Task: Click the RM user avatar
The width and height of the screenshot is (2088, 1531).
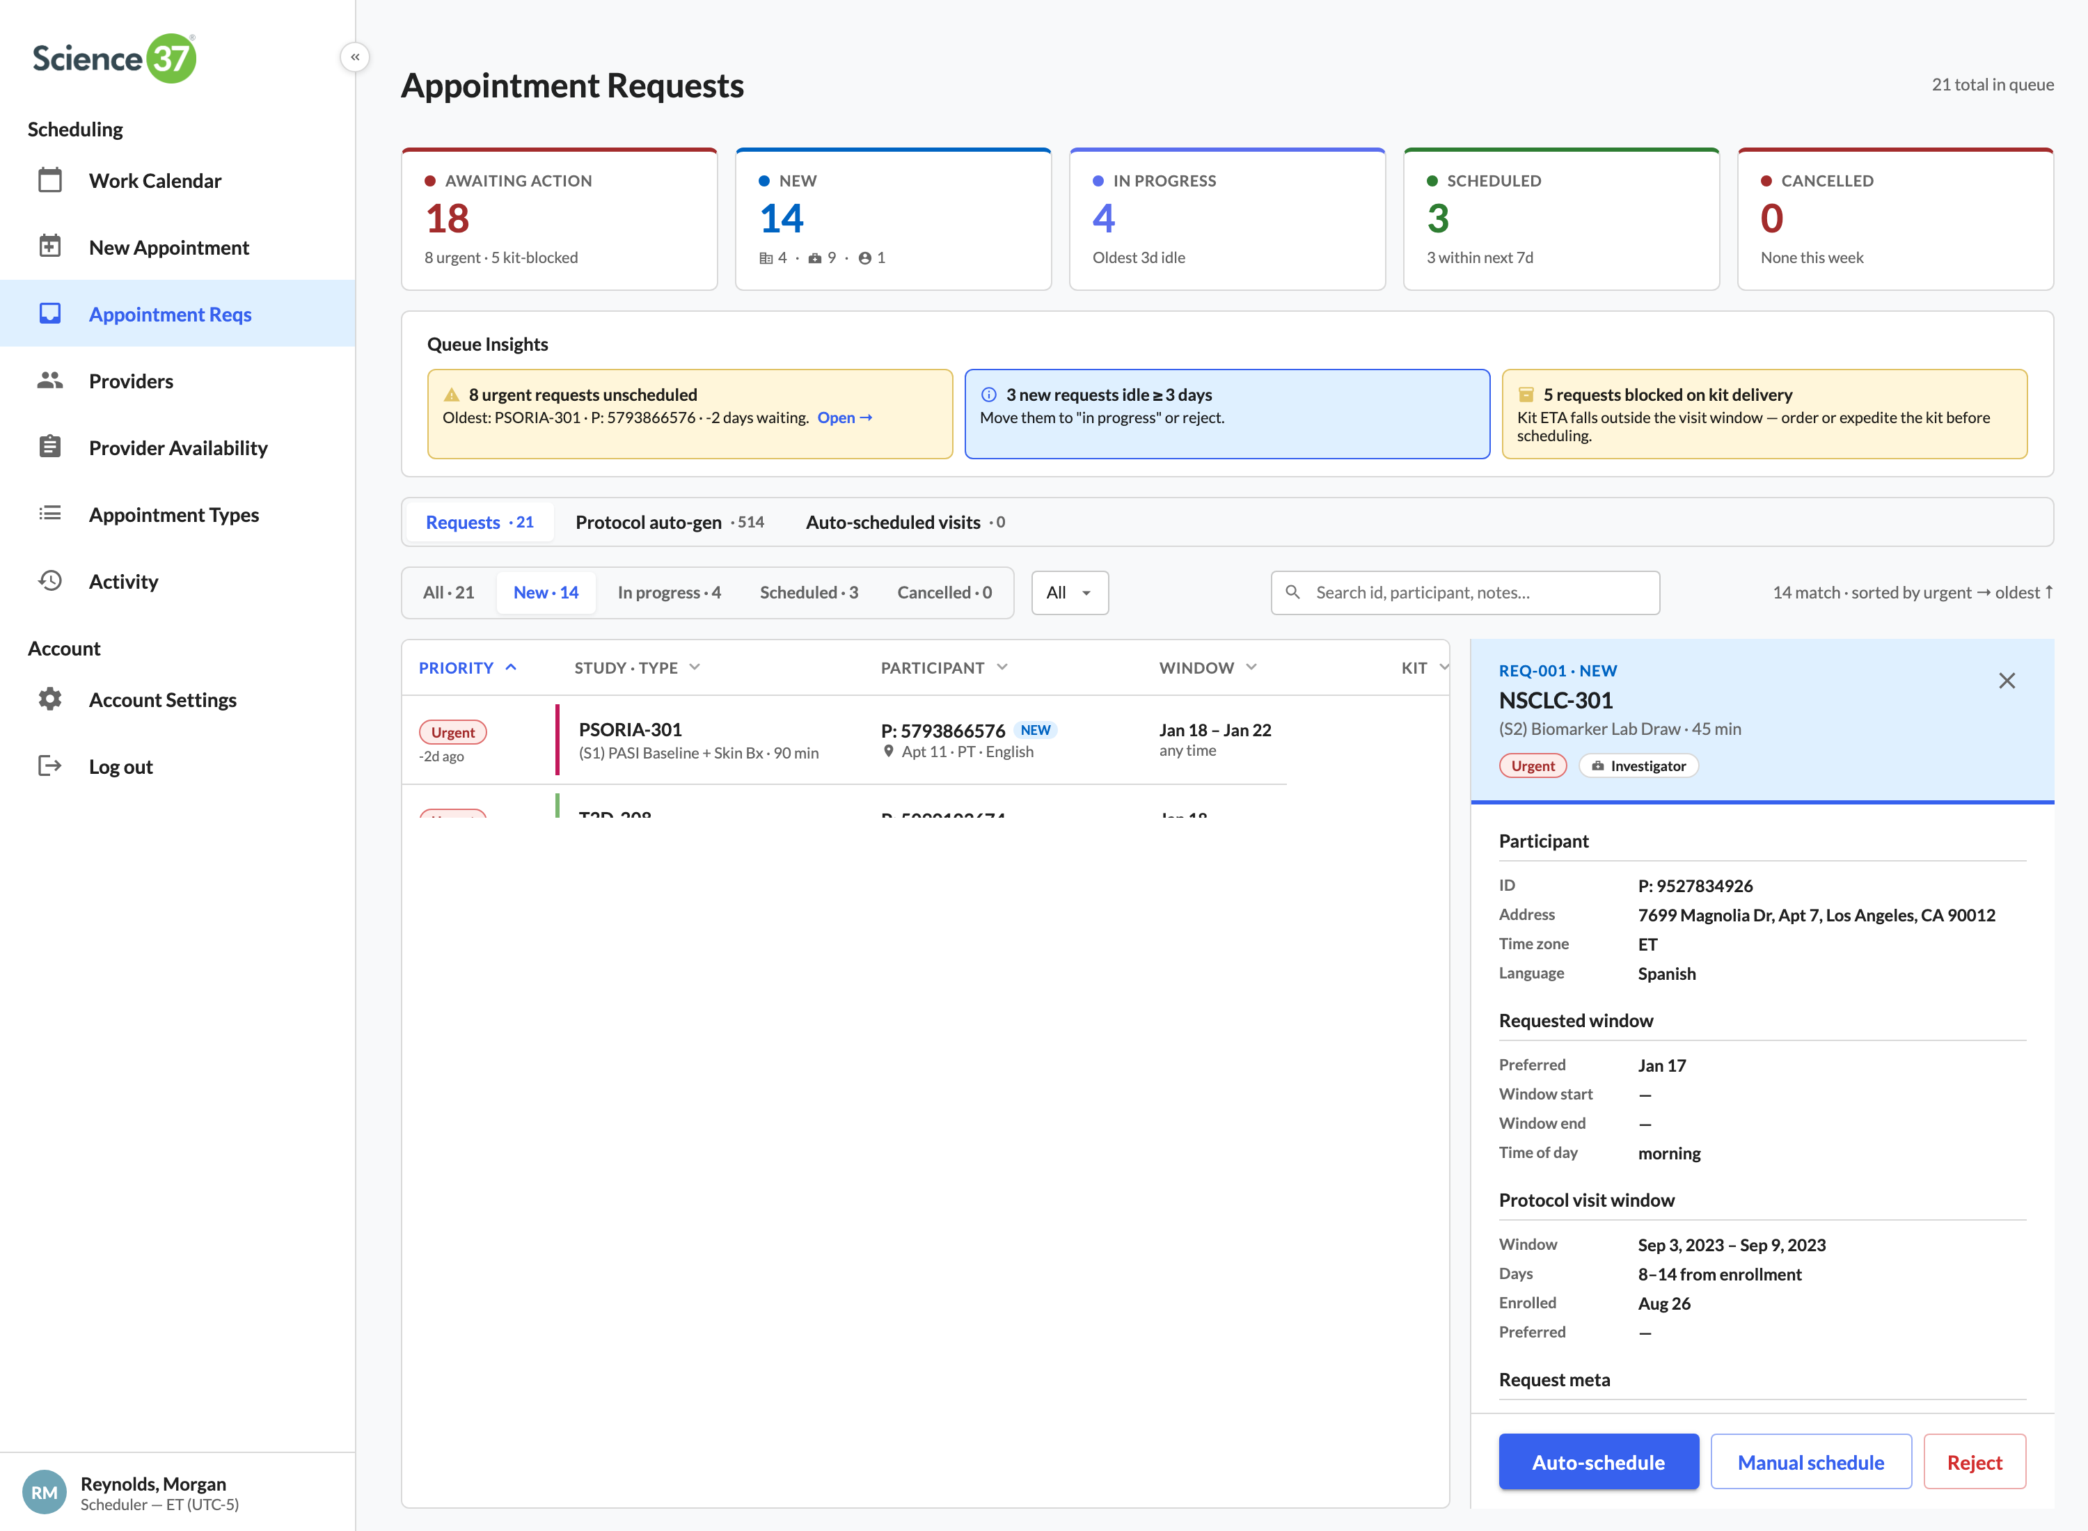Action: [x=45, y=1492]
